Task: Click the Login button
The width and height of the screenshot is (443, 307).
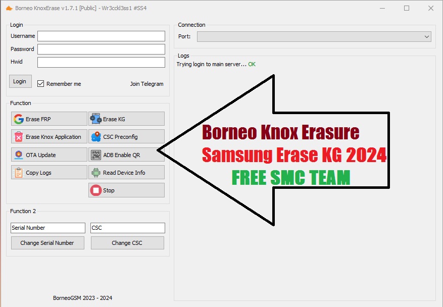Action: click(x=20, y=81)
